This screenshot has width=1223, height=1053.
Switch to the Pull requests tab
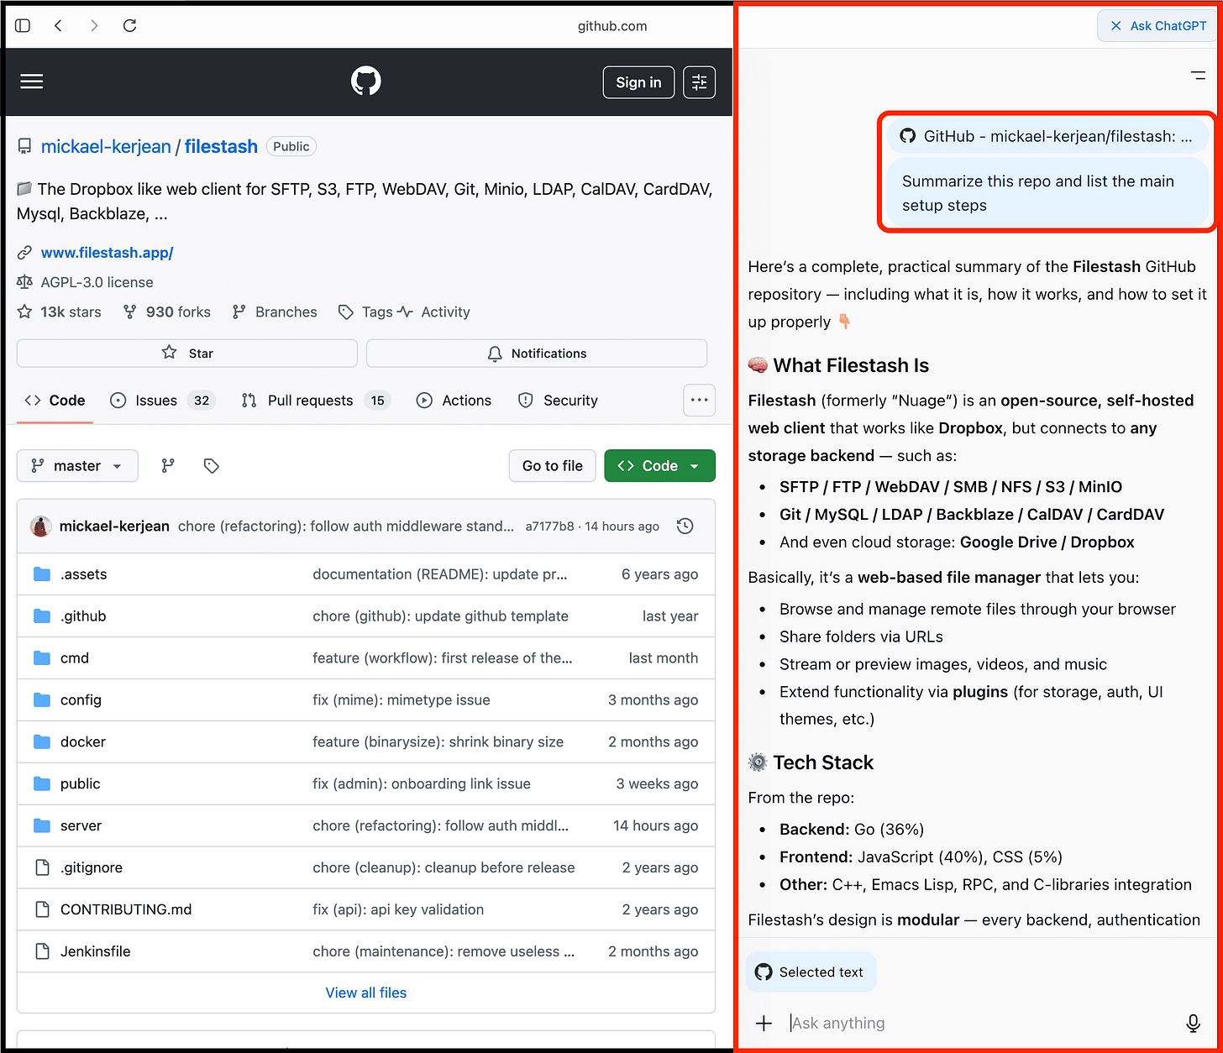click(315, 401)
